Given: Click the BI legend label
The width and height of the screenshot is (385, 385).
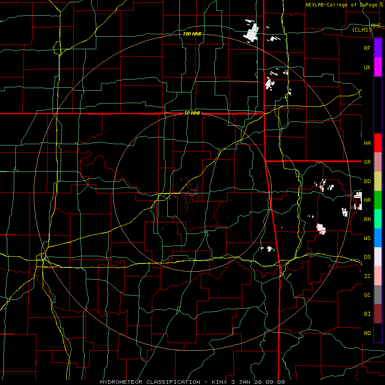Looking at the screenshot, I should 367,314.
